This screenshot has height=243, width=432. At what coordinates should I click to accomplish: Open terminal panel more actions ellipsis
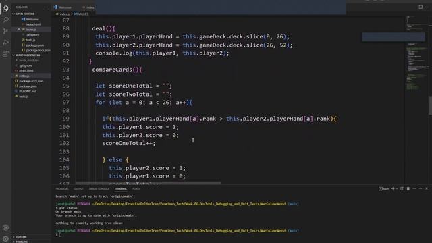pyautogui.click(x=414, y=189)
